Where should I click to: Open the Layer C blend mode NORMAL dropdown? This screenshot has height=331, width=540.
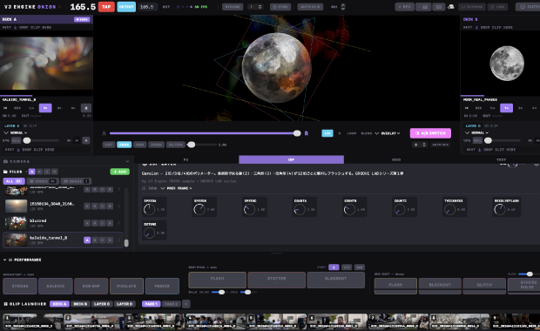tap(16, 132)
